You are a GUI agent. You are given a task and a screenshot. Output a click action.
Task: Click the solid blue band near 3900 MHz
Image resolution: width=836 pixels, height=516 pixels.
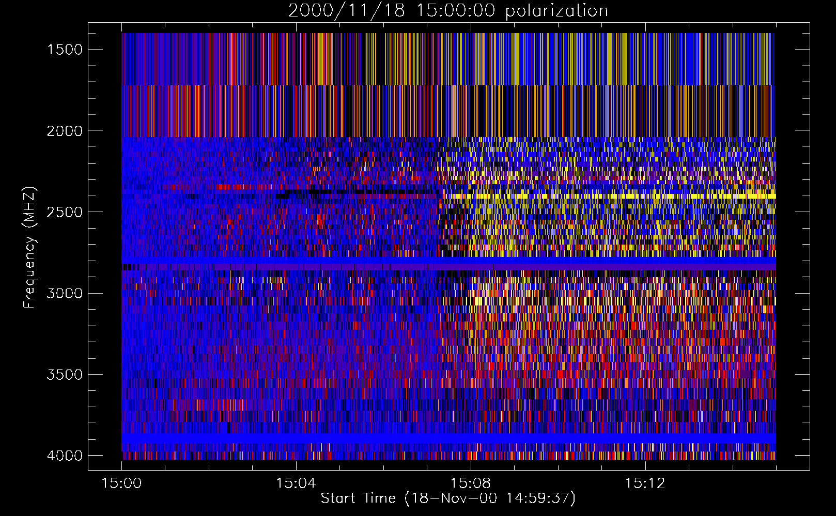coord(448,438)
